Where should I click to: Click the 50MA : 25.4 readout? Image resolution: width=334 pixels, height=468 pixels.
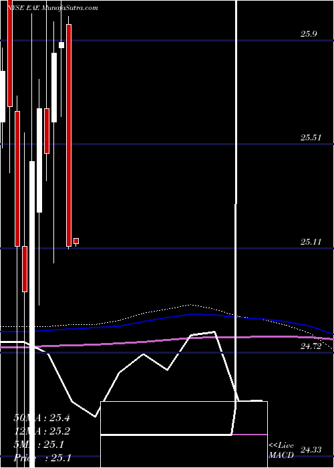pyautogui.click(x=41, y=418)
